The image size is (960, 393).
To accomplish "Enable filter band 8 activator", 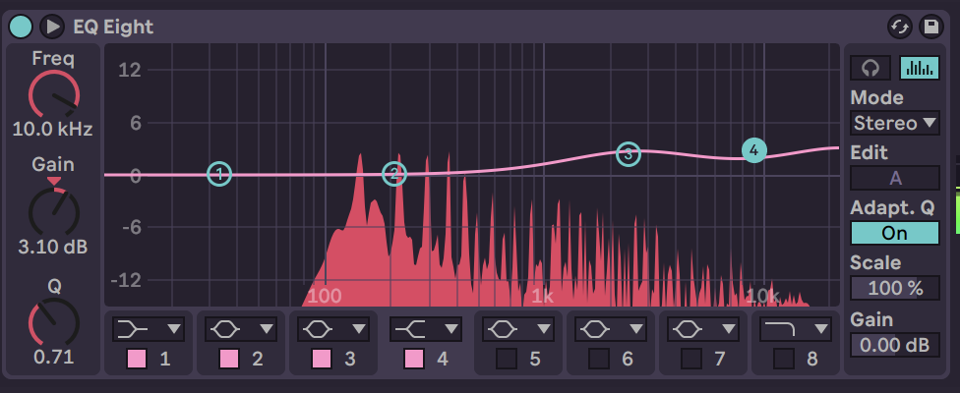I will click(784, 359).
